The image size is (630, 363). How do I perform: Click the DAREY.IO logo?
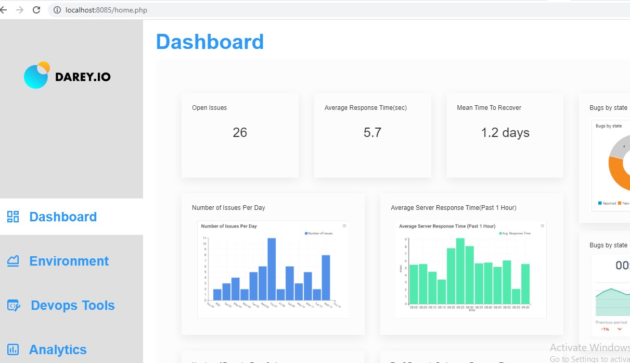[67, 76]
